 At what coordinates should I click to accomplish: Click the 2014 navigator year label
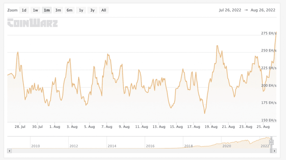112,146
